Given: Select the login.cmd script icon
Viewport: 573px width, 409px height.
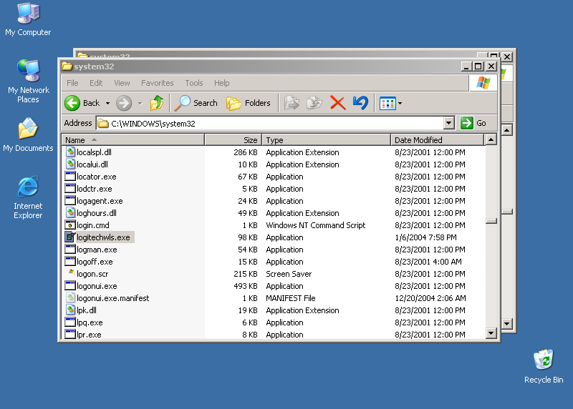Looking at the screenshot, I should [x=70, y=225].
